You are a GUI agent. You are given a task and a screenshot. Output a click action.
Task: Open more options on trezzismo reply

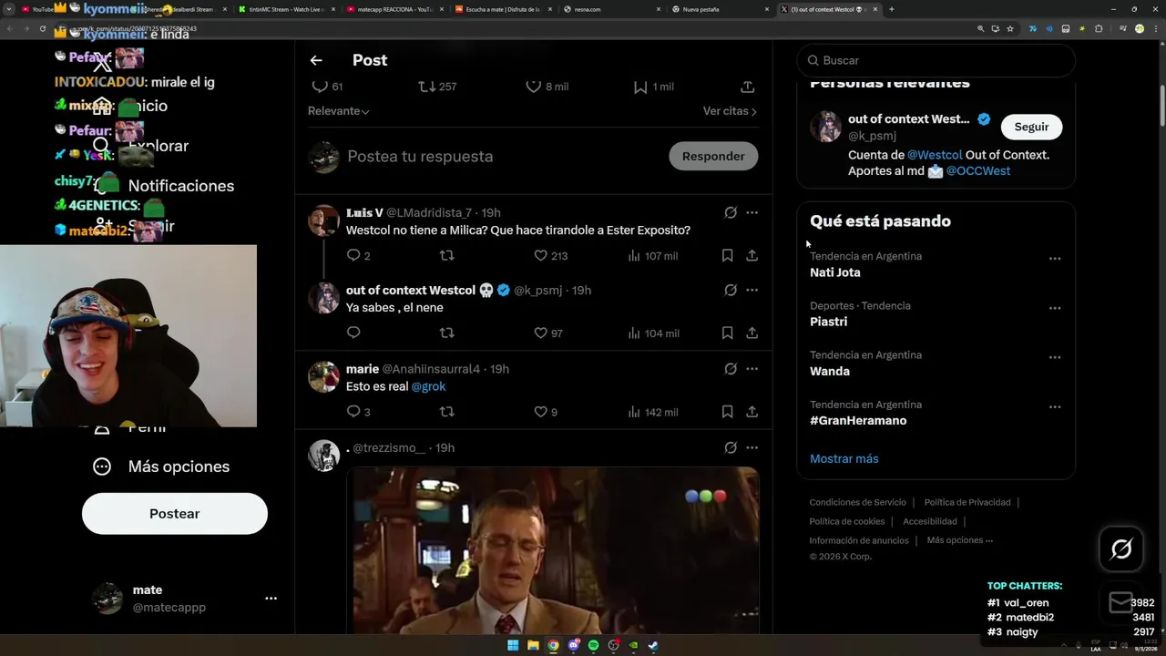point(752,447)
